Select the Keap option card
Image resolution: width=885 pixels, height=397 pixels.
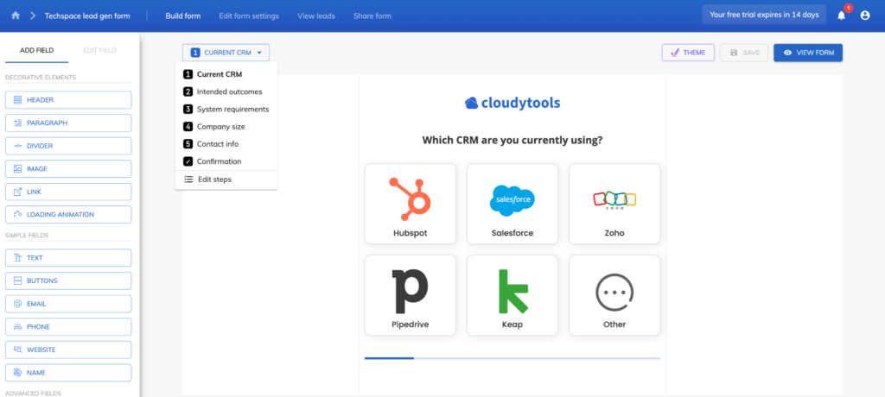pos(513,295)
